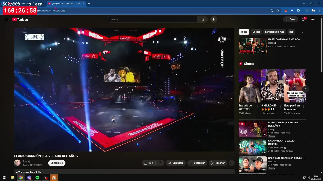
Task: Click the Recortar clip button
Action: 218,163
